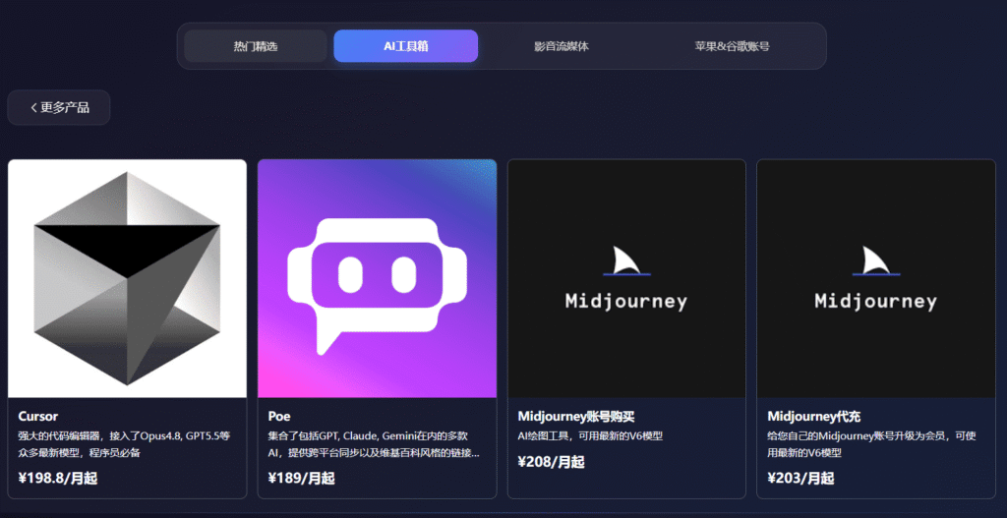Click the Poe description mentioning GPT, Claude, Gemini

point(374,444)
